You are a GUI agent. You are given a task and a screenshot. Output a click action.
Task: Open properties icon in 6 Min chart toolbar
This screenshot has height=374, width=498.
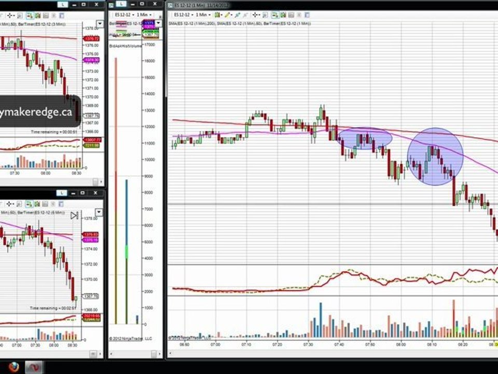point(45,204)
